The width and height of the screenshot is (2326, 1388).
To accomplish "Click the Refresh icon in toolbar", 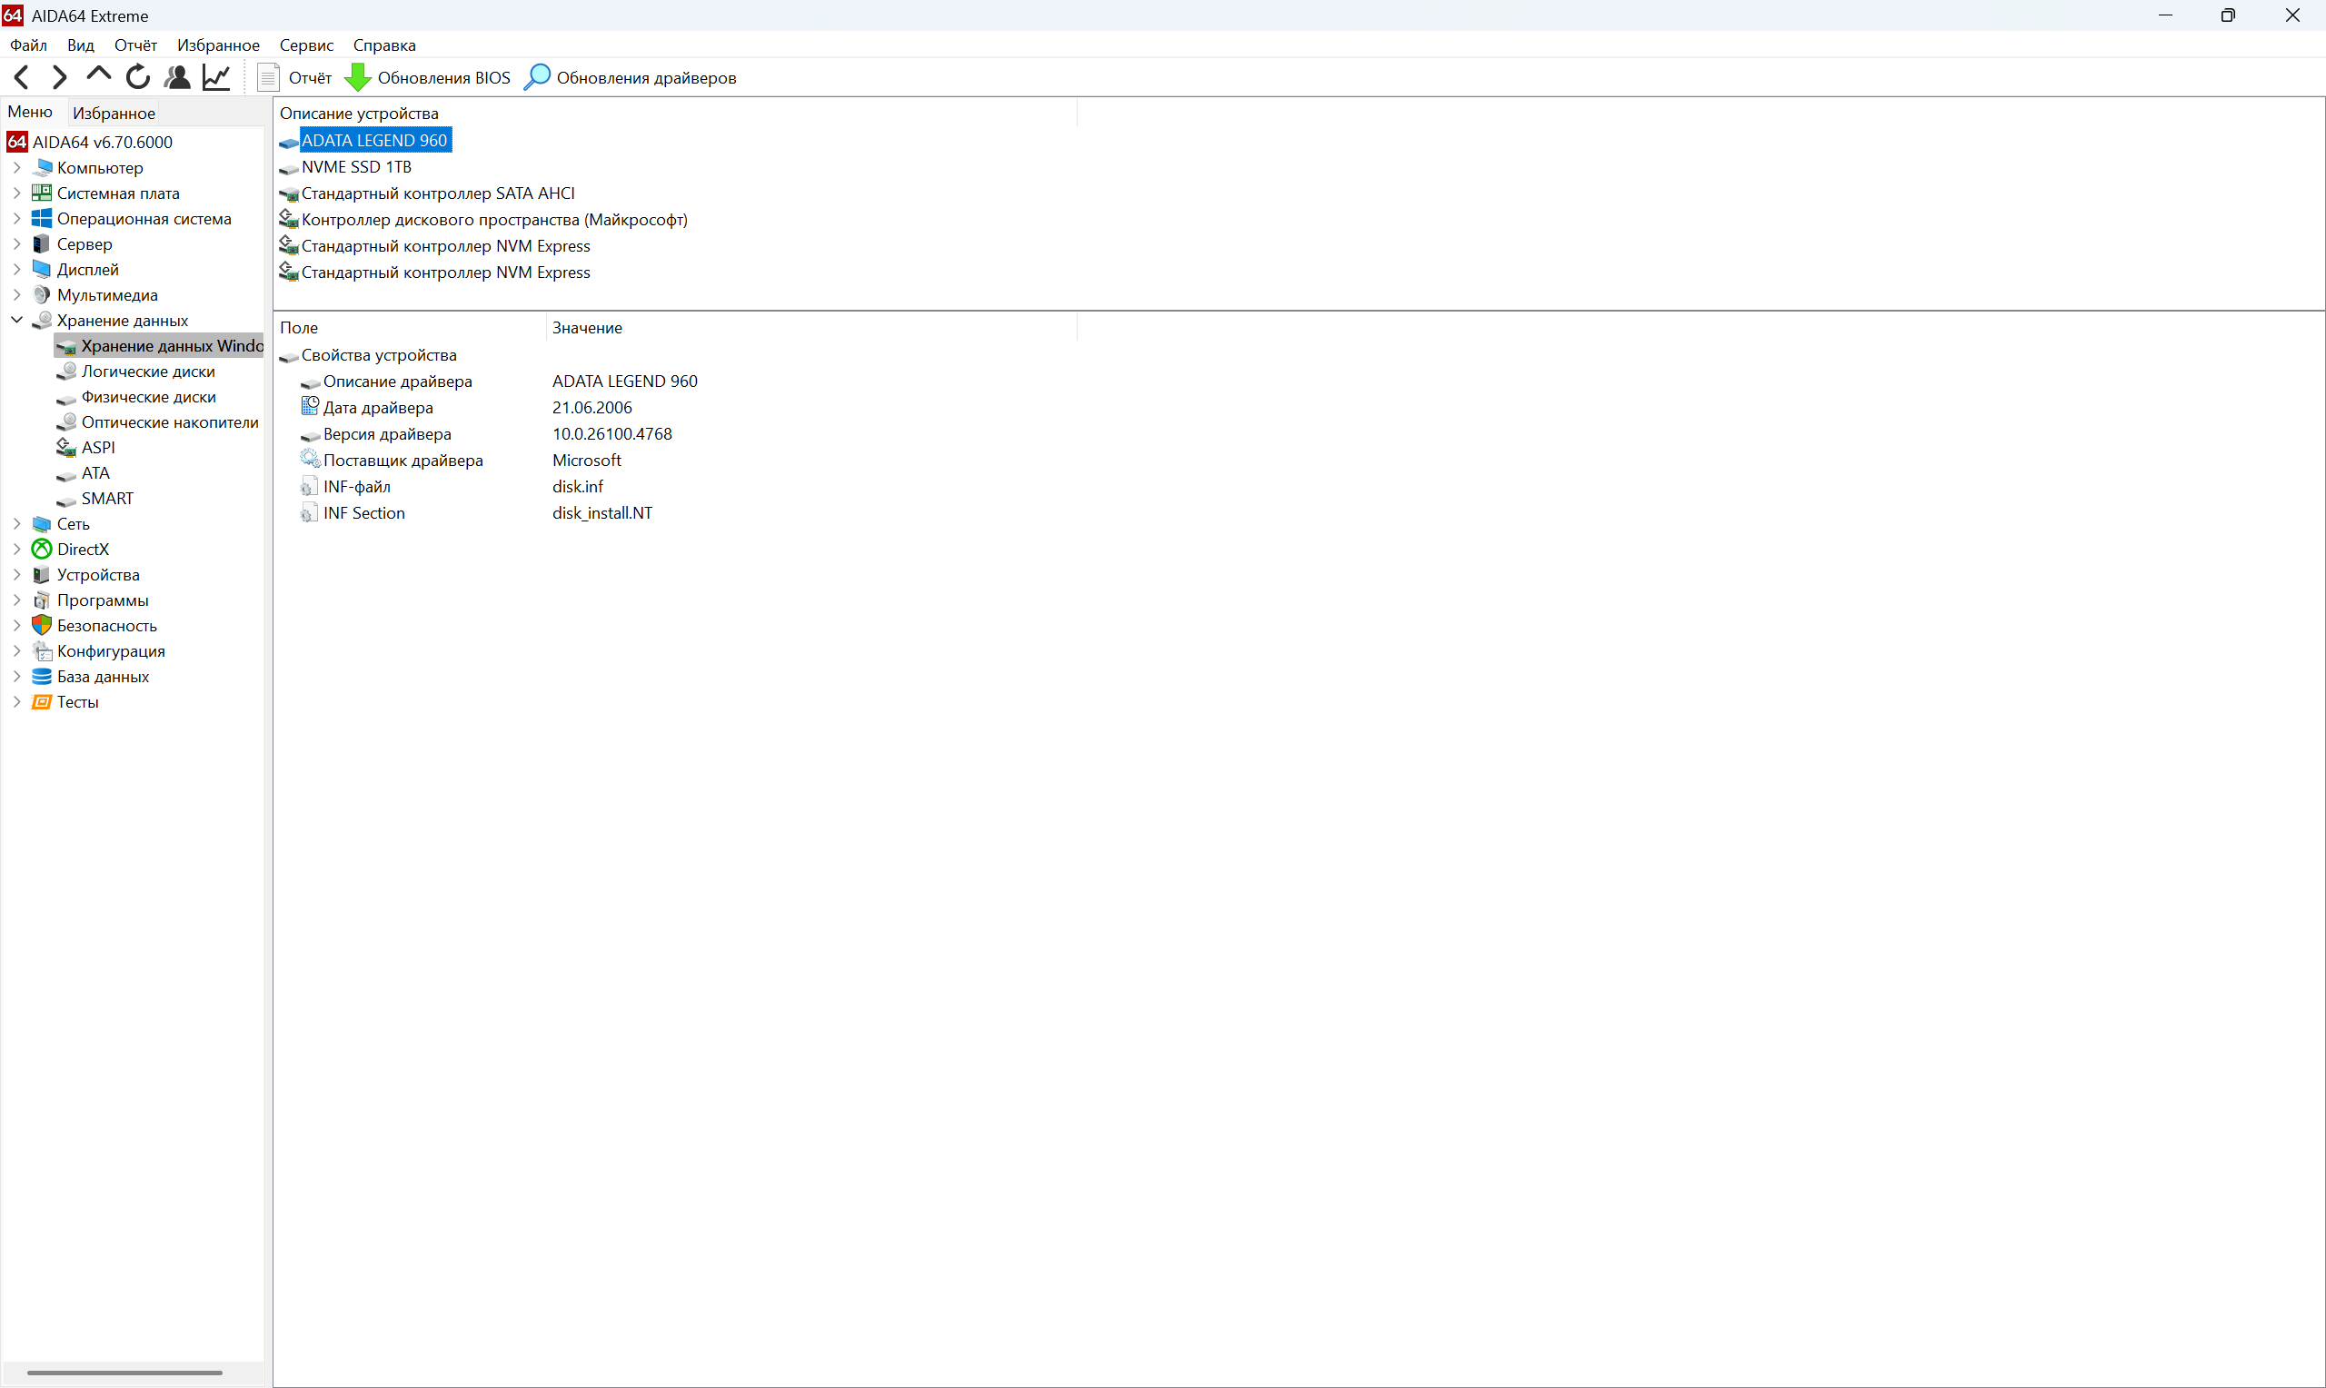I will [137, 77].
